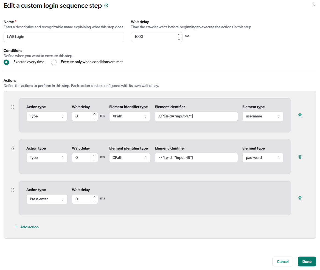Viewport: 320px width, 270px height.
Task: Delete the Press enter action
Action: coord(300,198)
